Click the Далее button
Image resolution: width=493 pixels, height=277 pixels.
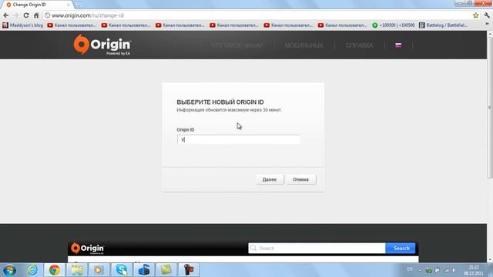(270, 179)
